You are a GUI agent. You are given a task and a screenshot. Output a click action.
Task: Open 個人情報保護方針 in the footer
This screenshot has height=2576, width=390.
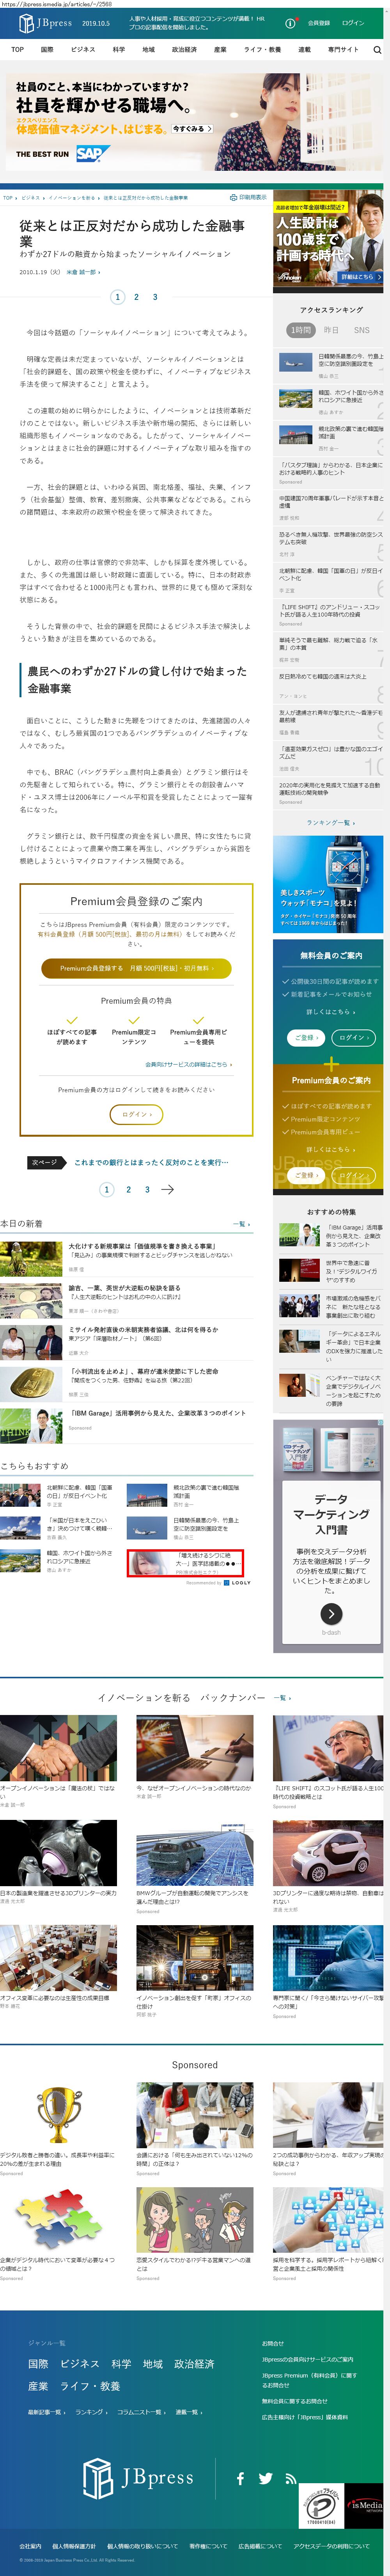point(74,2546)
